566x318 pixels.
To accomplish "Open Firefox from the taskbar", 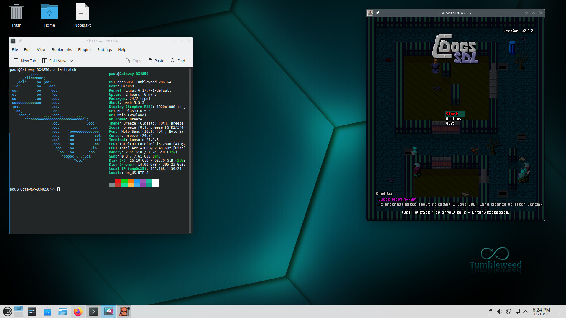I will (78, 312).
